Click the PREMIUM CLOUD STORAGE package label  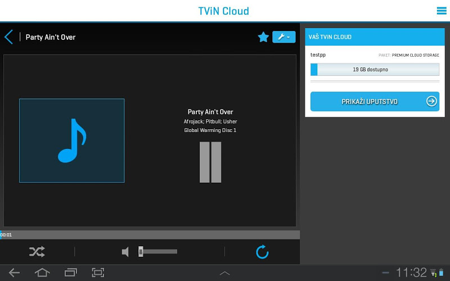coord(415,55)
